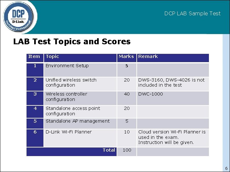
Task: Click marks value for Standalone AP management
Action: point(127,121)
